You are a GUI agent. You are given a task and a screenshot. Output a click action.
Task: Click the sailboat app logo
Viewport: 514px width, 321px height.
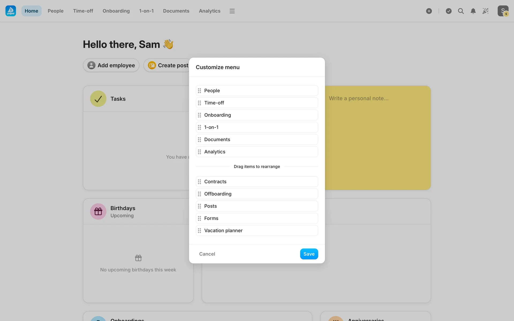[x=11, y=11]
